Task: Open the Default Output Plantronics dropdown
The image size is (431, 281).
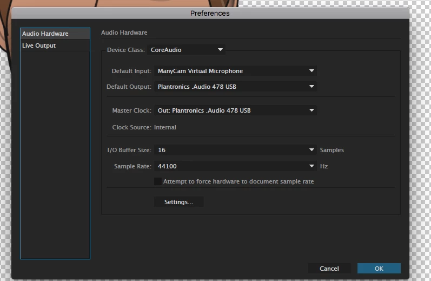Action: 235,87
